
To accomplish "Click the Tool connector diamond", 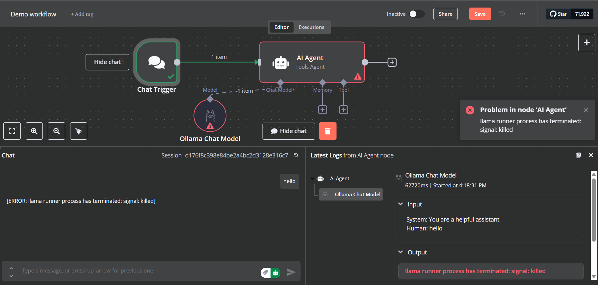I will pos(344,82).
